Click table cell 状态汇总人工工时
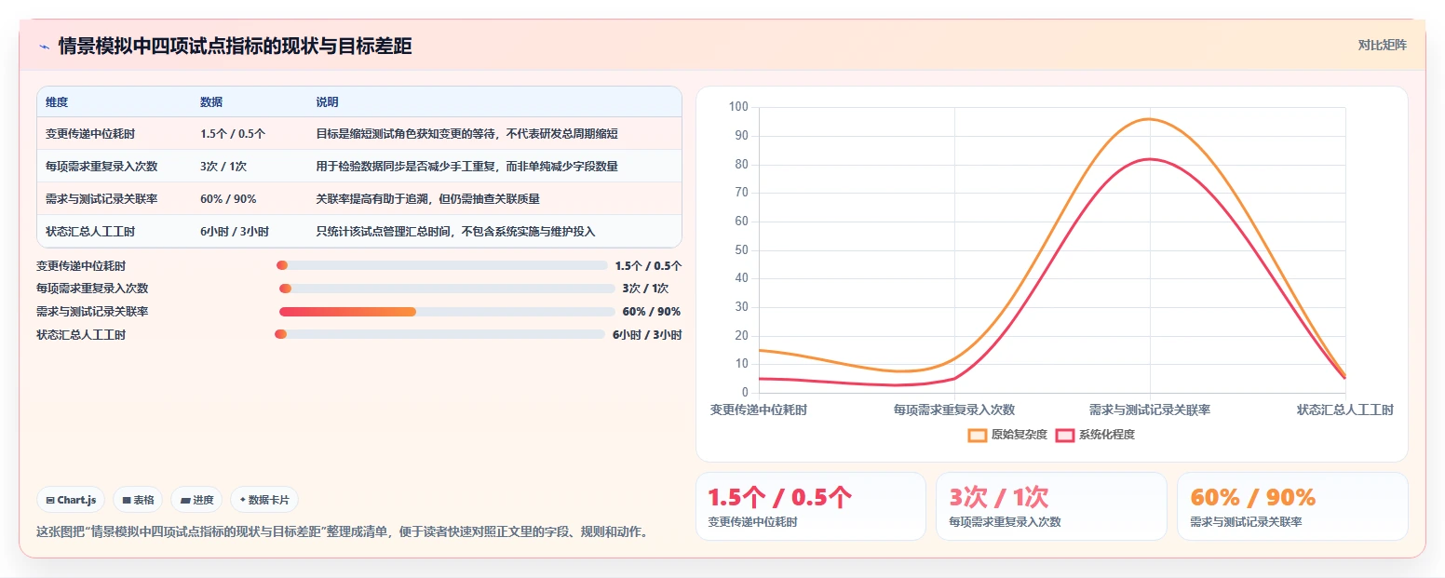This screenshot has height=578, width=1445. click(90, 232)
